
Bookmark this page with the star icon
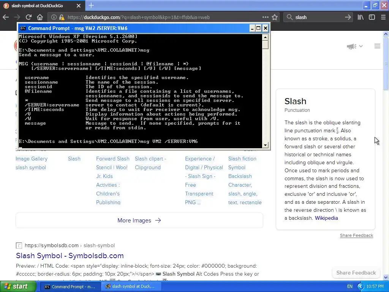[275, 17]
